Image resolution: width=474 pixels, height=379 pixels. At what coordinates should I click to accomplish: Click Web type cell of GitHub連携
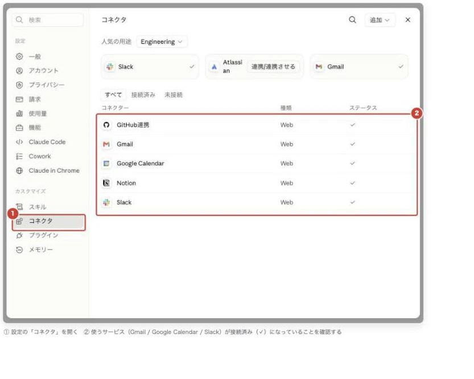[287, 125]
